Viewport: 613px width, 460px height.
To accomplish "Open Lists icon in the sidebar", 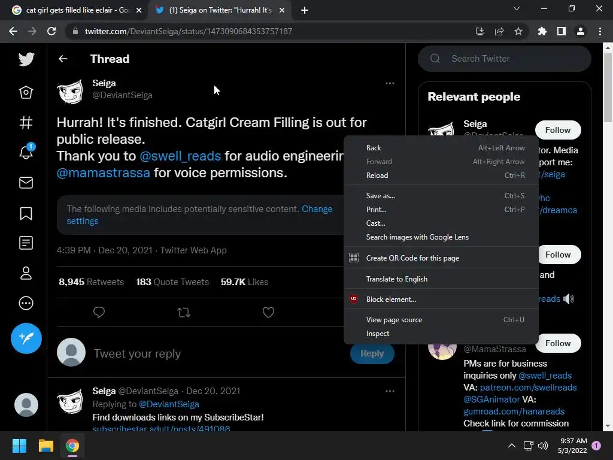I will [x=26, y=243].
